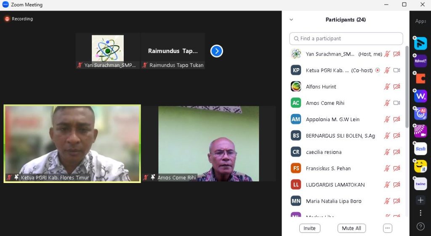This screenshot has height=236, width=431.
Task: Click the Zoom logo in title bar
Action: coord(5,5)
